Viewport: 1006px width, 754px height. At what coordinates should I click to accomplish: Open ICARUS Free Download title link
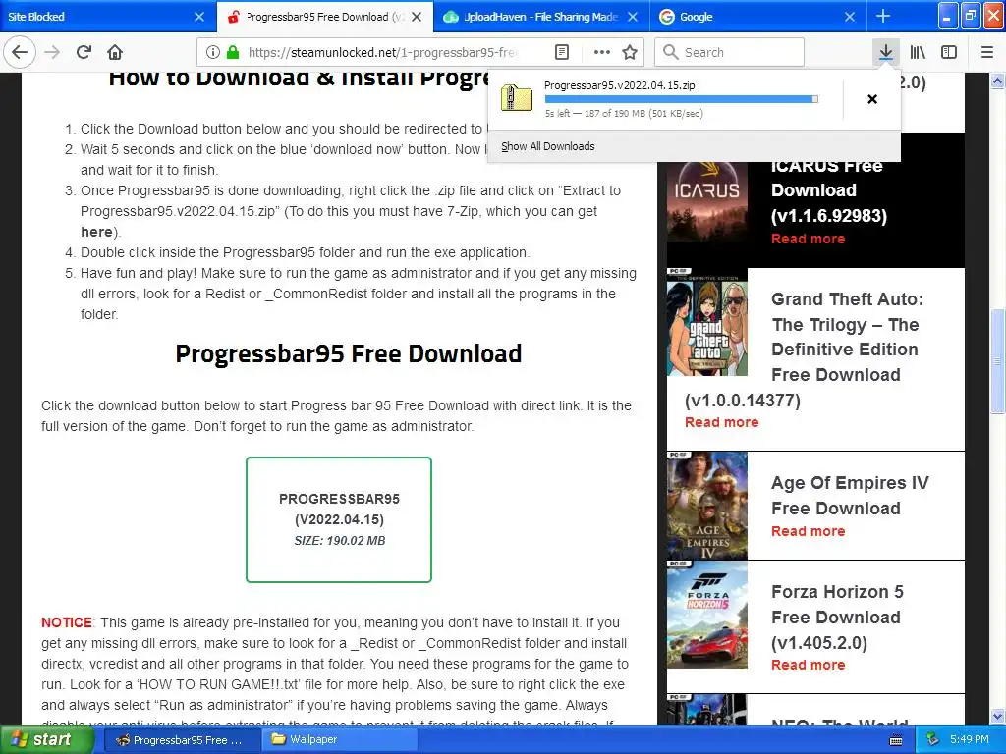(x=829, y=190)
